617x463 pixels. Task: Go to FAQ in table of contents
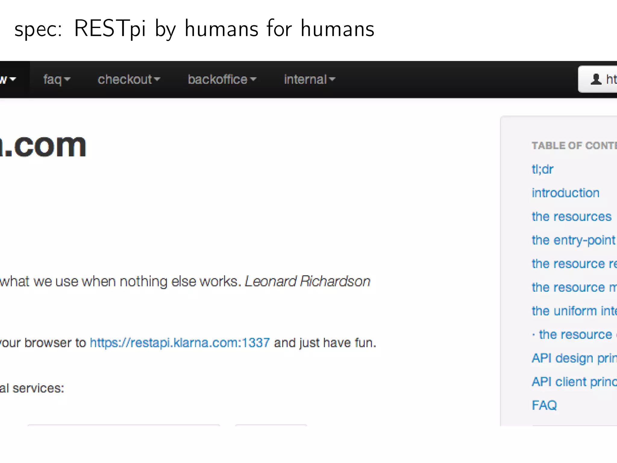pos(544,405)
